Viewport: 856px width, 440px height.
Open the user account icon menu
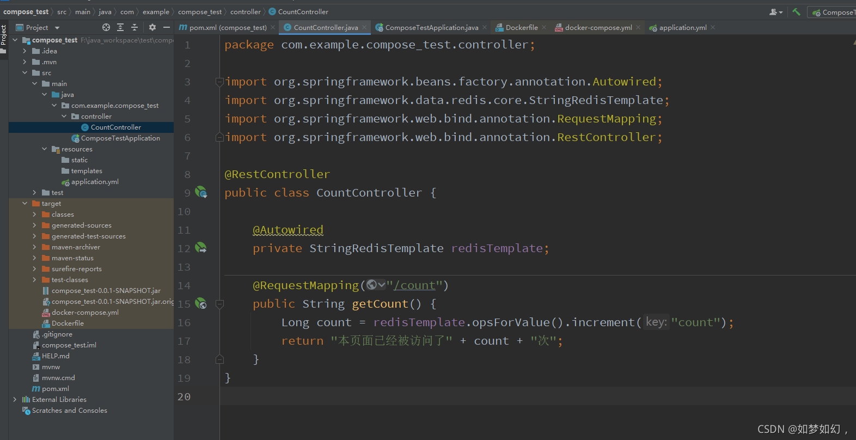(775, 11)
